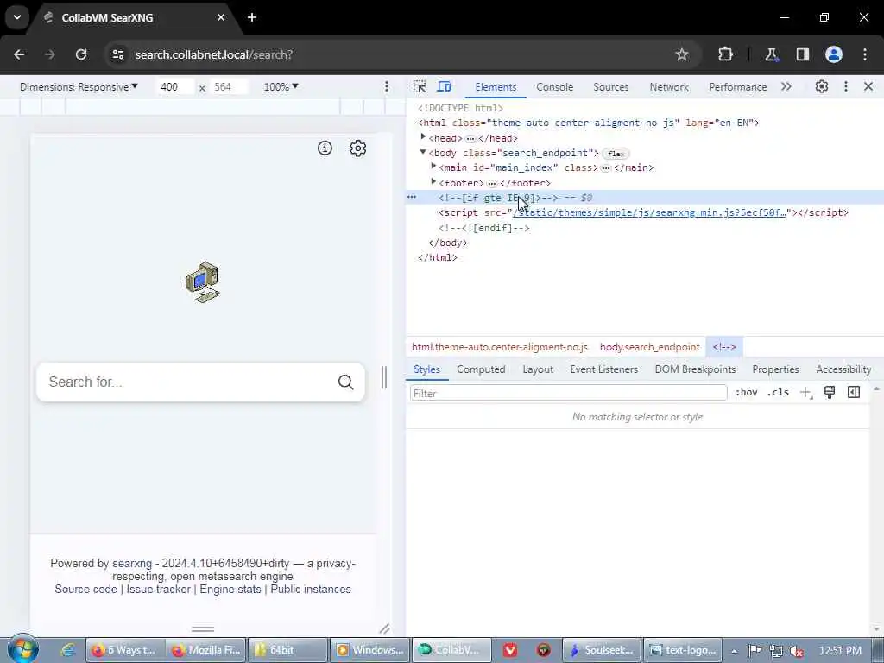The image size is (884, 663).
Task: Open the Dimensions Responsive dropdown
Action: (x=79, y=87)
